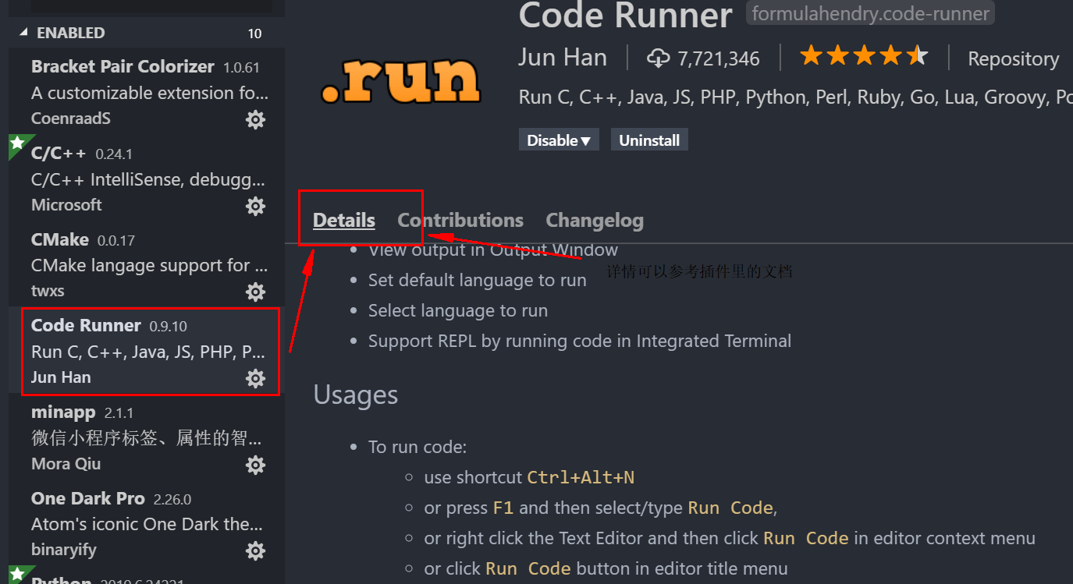Click the Code Runner .run logo

coord(400,80)
